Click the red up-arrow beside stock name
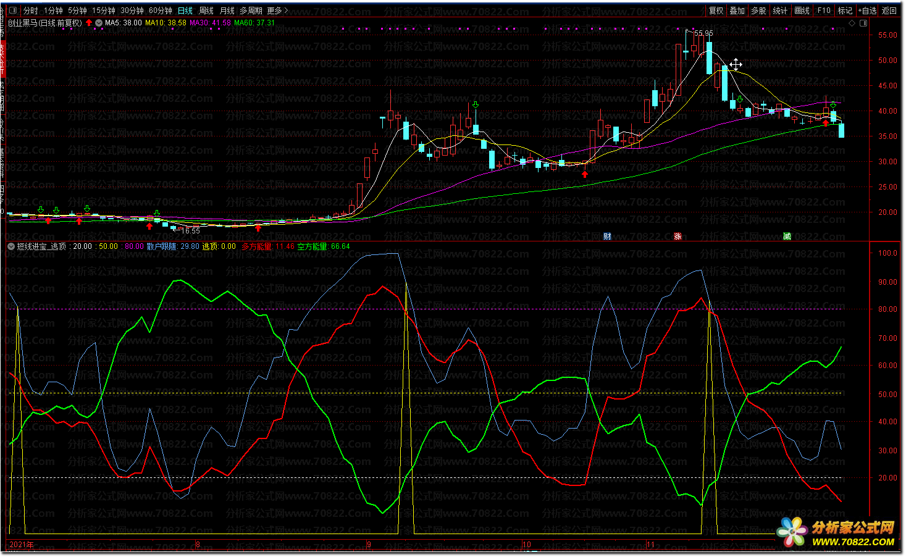This screenshot has width=906, height=557. click(x=89, y=23)
